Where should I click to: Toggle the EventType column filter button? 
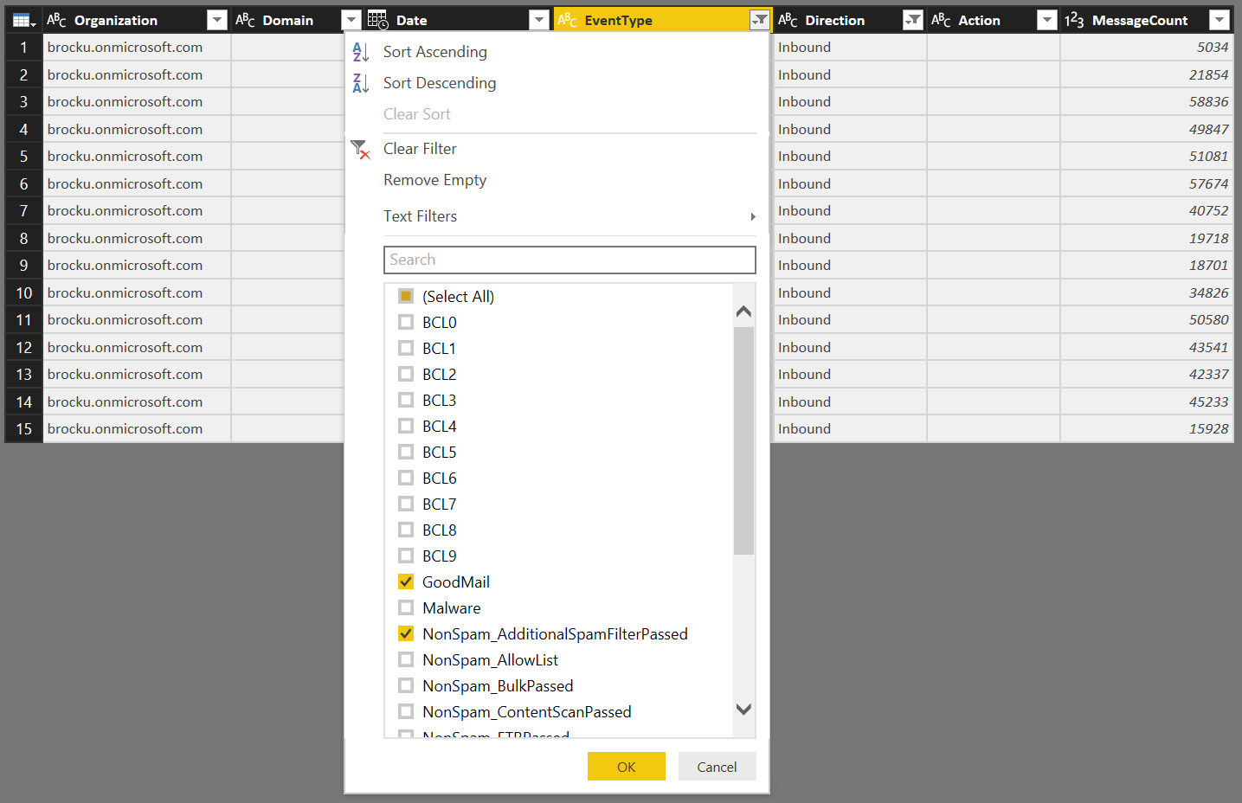pos(759,20)
